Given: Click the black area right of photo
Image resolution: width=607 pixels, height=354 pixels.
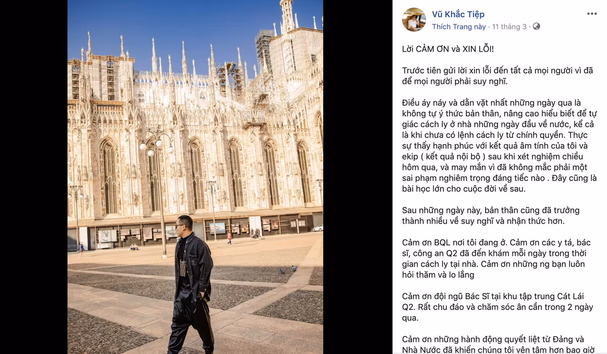Looking at the screenshot, I should coord(358,177).
